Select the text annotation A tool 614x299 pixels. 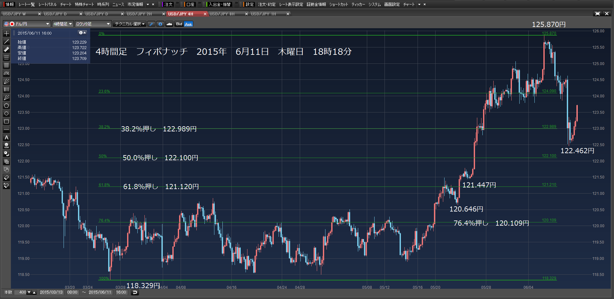6,137
